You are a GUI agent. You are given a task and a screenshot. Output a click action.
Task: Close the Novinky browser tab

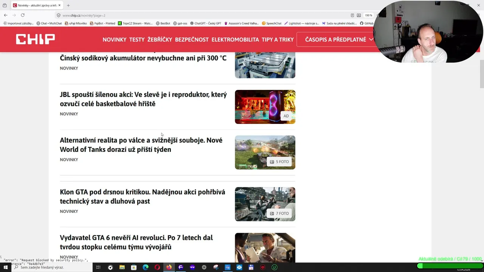coord(59,5)
